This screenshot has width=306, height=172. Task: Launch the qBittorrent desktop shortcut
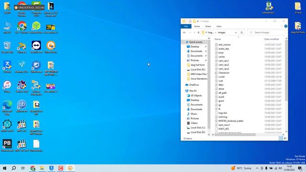pyautogui.click(x=22, y=106)
